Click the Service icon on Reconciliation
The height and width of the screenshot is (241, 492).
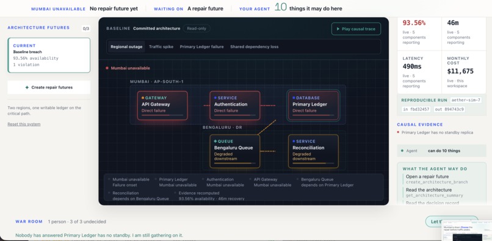[x=294, y=142]
